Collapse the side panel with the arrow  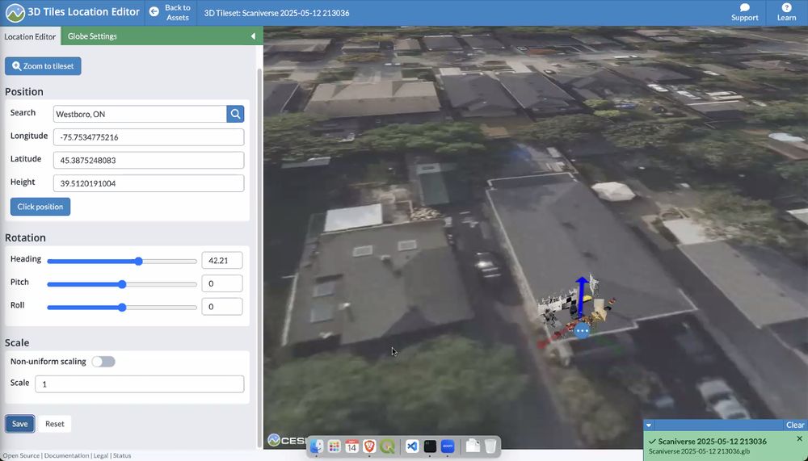click(x=253, y=36)
